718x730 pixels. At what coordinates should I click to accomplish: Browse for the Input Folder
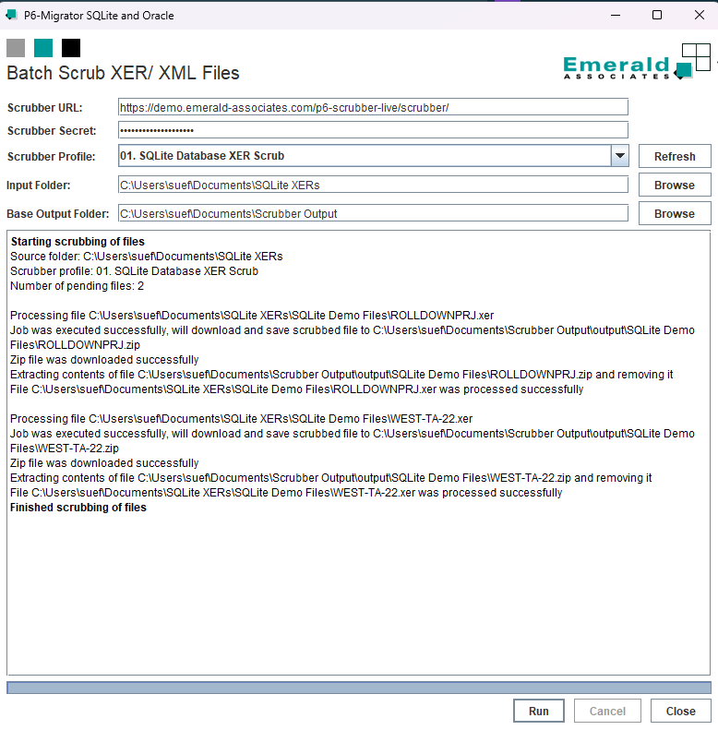coord(675,185)
